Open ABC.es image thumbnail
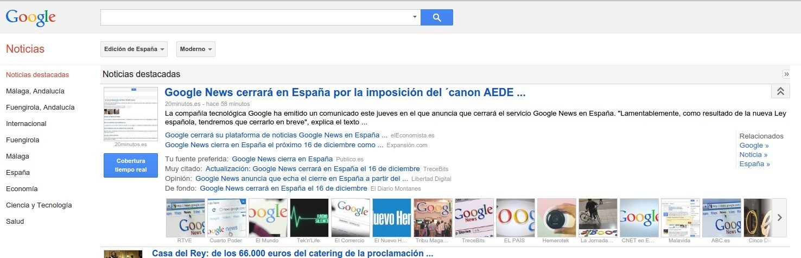 (722, 218)
